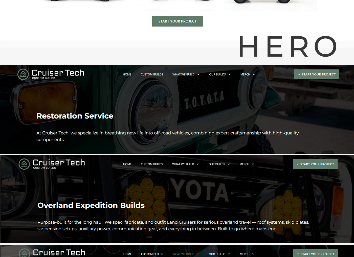This screenshot has height=257, width=354.
Task: Open highlighted WHAT WE BUILD in bottom header
Action: click(183, 254)
